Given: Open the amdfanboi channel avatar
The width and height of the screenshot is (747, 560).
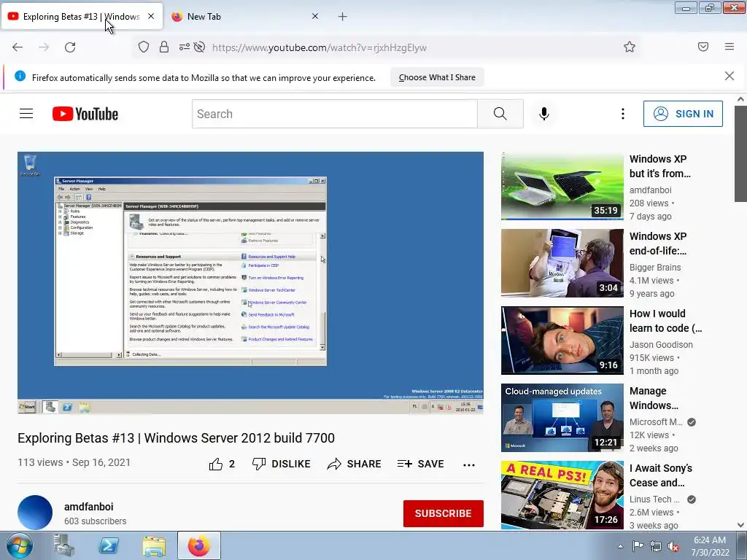Looking at the screenshot, I should point(35,513).
